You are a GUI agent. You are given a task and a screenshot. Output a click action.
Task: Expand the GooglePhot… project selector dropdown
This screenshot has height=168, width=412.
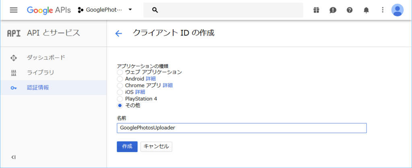click(x=105, y=10)
